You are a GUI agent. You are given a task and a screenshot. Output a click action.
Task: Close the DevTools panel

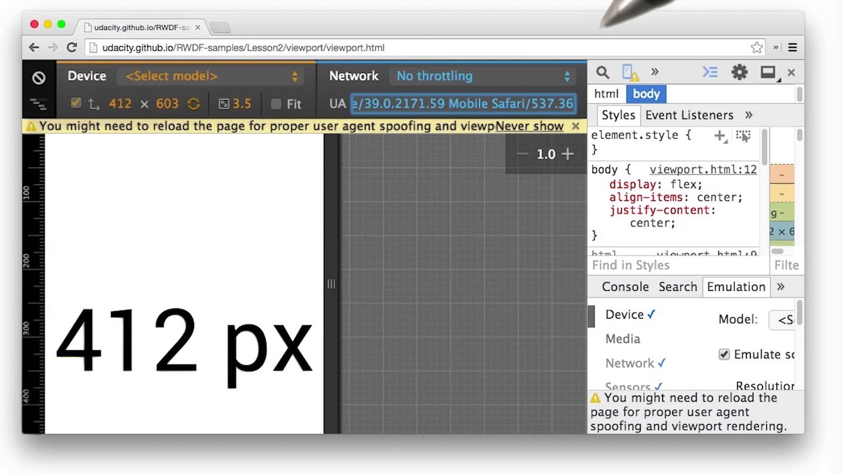click(791, 72)
